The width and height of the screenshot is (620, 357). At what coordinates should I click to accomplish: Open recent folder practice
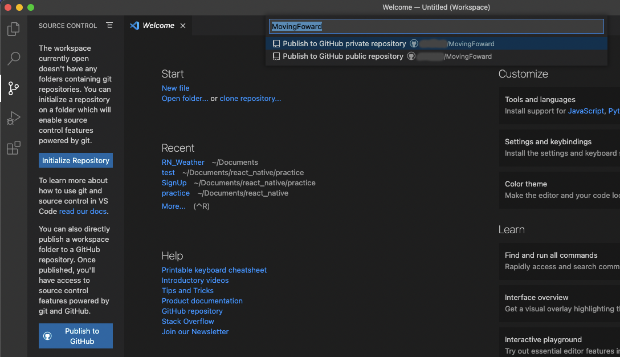(176, 193)
